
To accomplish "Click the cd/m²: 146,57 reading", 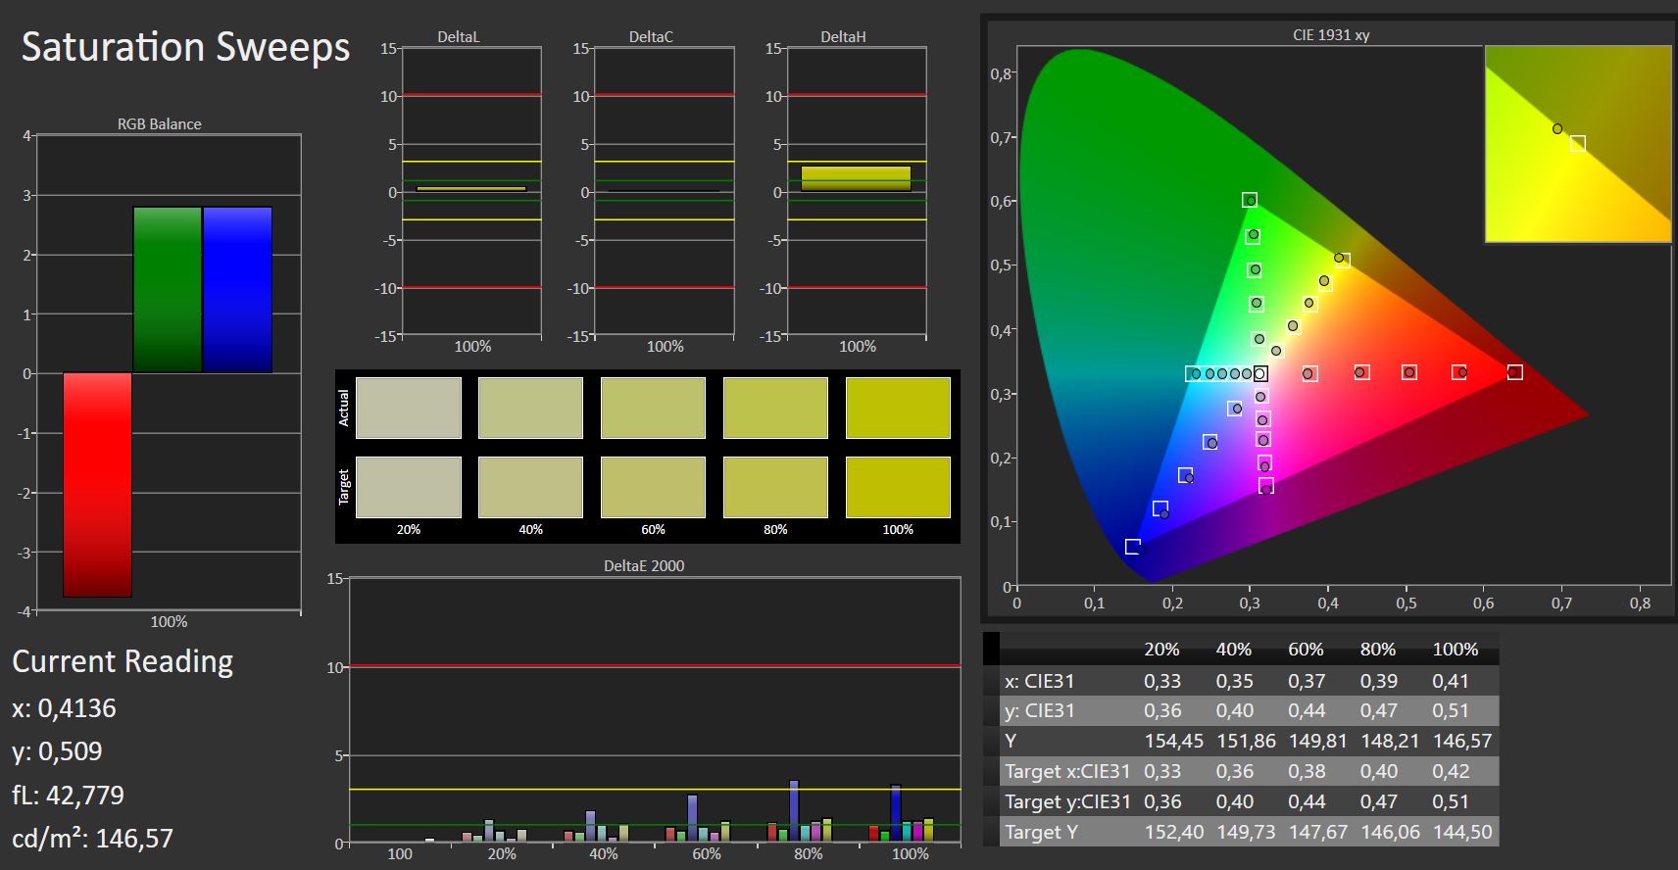I will [x=92, y=839].
